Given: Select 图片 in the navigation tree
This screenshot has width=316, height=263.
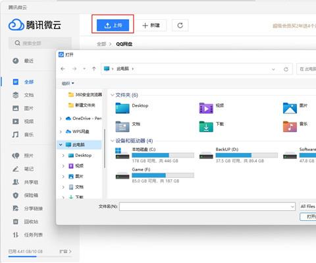Looking at the screenshot, I should 76,177.
